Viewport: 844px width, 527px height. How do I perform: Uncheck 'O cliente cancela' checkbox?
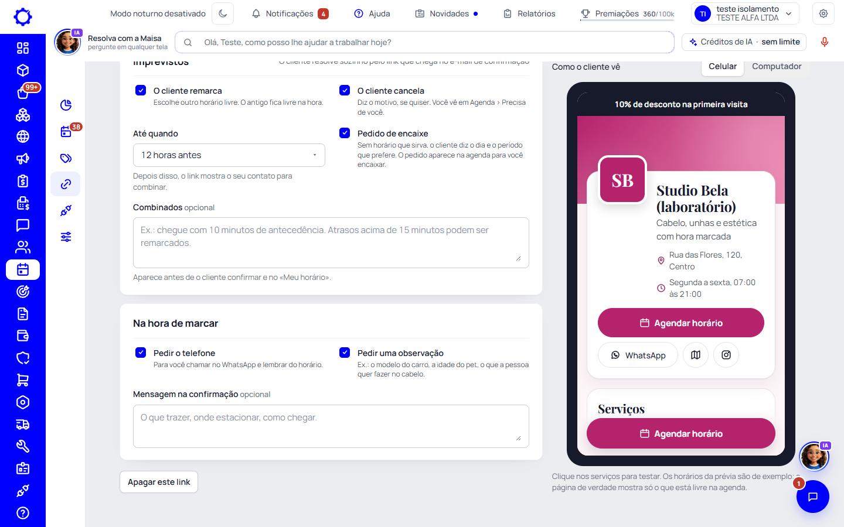[x=345, y=90]
